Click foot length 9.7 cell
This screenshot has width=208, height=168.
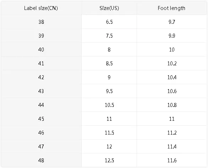[x=172, y=22]
